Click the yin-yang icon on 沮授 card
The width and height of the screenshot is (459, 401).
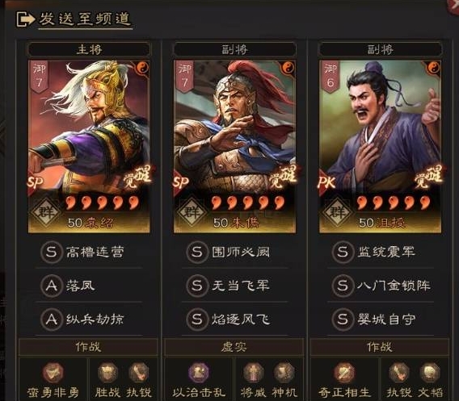[434, 68]
